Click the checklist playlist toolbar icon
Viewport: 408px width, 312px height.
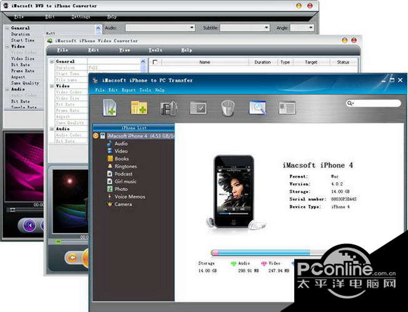pos(198,108)
